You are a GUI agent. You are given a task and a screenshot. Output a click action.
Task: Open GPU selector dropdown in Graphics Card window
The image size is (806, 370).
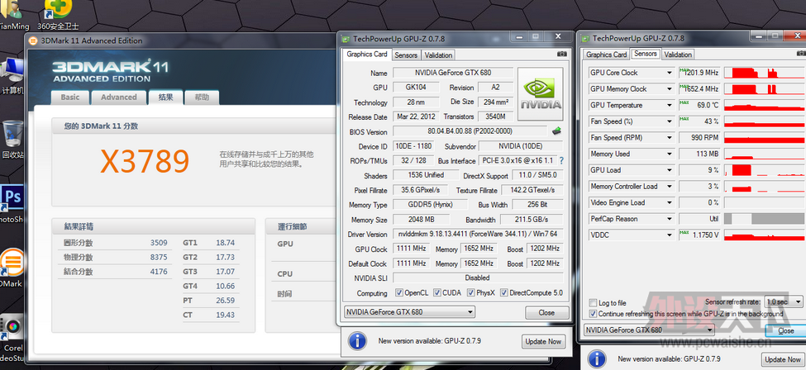[x=409, y=312]
